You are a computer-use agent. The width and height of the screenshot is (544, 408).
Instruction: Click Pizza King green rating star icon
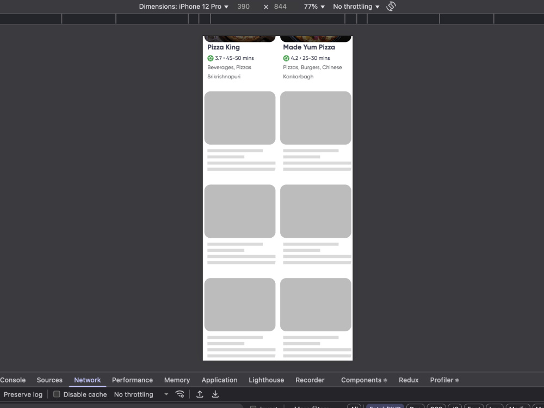click(x=211, y=58)
